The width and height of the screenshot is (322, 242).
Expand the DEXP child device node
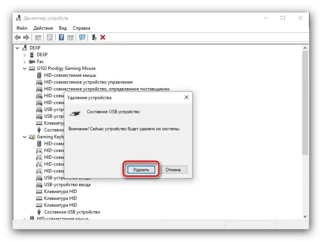(25, 55)
